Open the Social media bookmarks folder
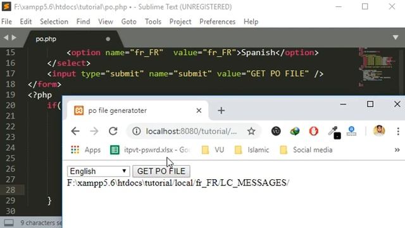 click(306, 150)
